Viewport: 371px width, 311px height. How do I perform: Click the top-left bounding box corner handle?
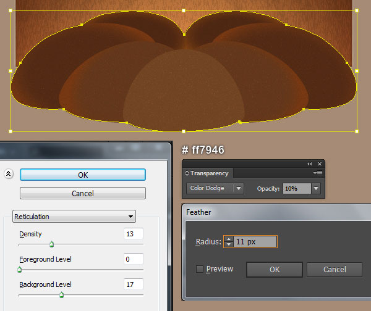coord(11,10)
